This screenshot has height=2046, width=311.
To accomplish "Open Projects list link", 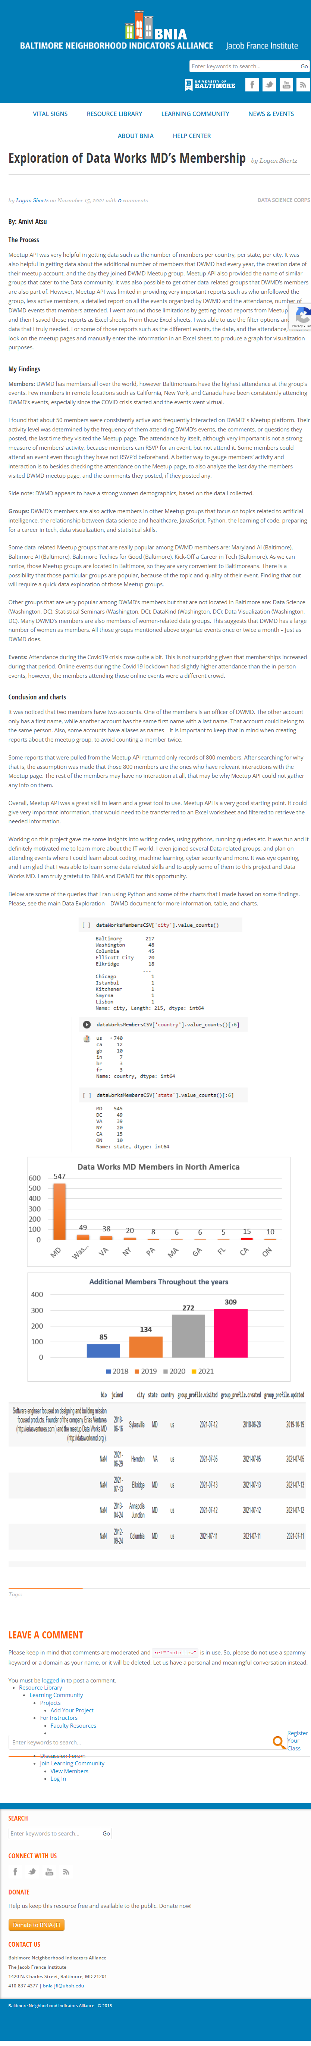I will click(50, 1703).
